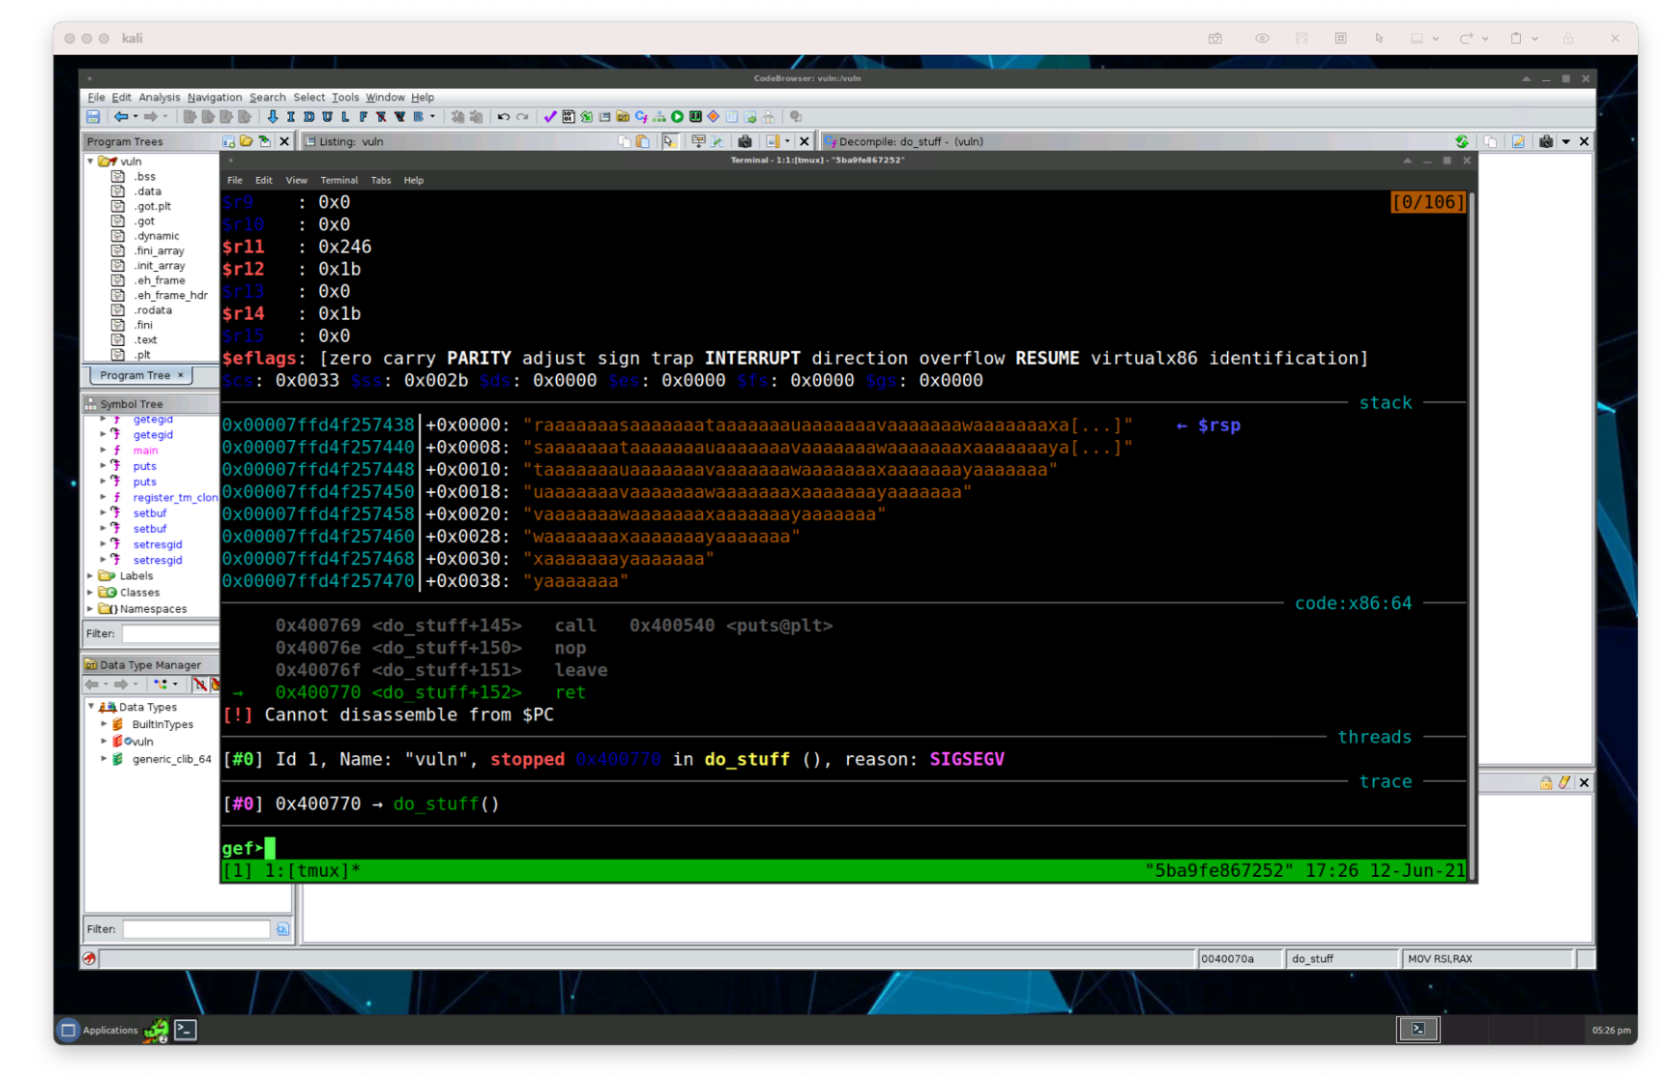Re-decompile using the green refresh icon
Viewport: 1667px width, 1081px height.
tap(1461, 141)
